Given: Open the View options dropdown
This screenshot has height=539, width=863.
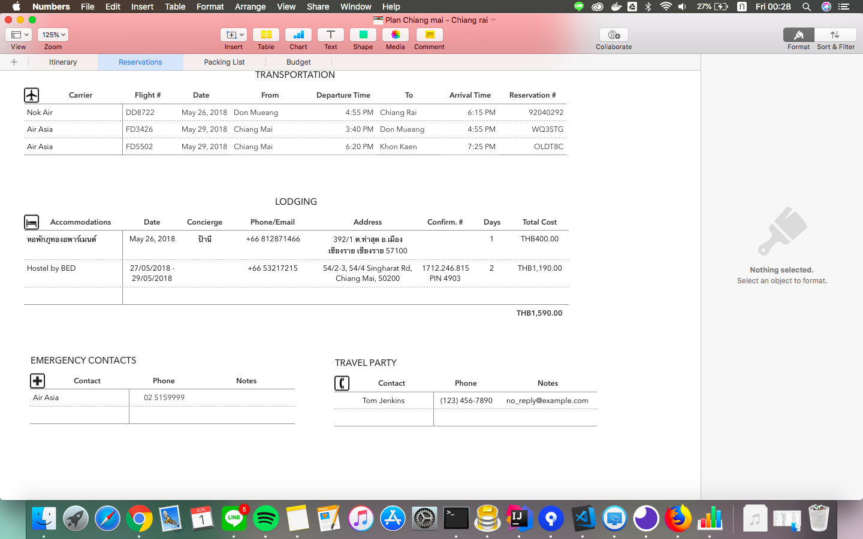Looking at the screenshot, I should point(20,35).
